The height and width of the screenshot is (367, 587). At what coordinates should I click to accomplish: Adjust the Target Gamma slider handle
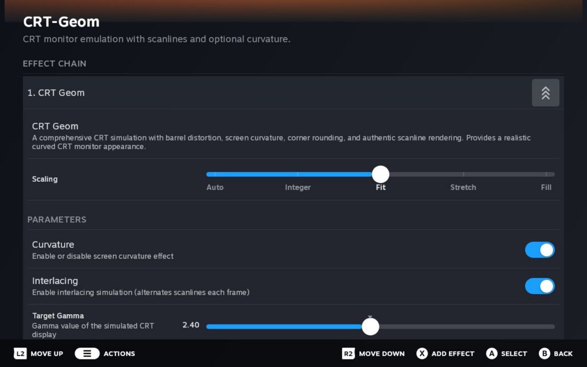point(370,326)
